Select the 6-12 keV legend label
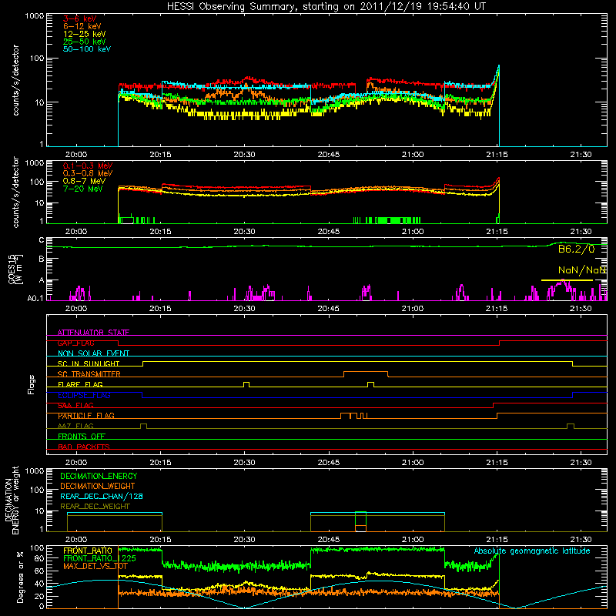This screenshot has height=616, width=616. tap(82, 26)
